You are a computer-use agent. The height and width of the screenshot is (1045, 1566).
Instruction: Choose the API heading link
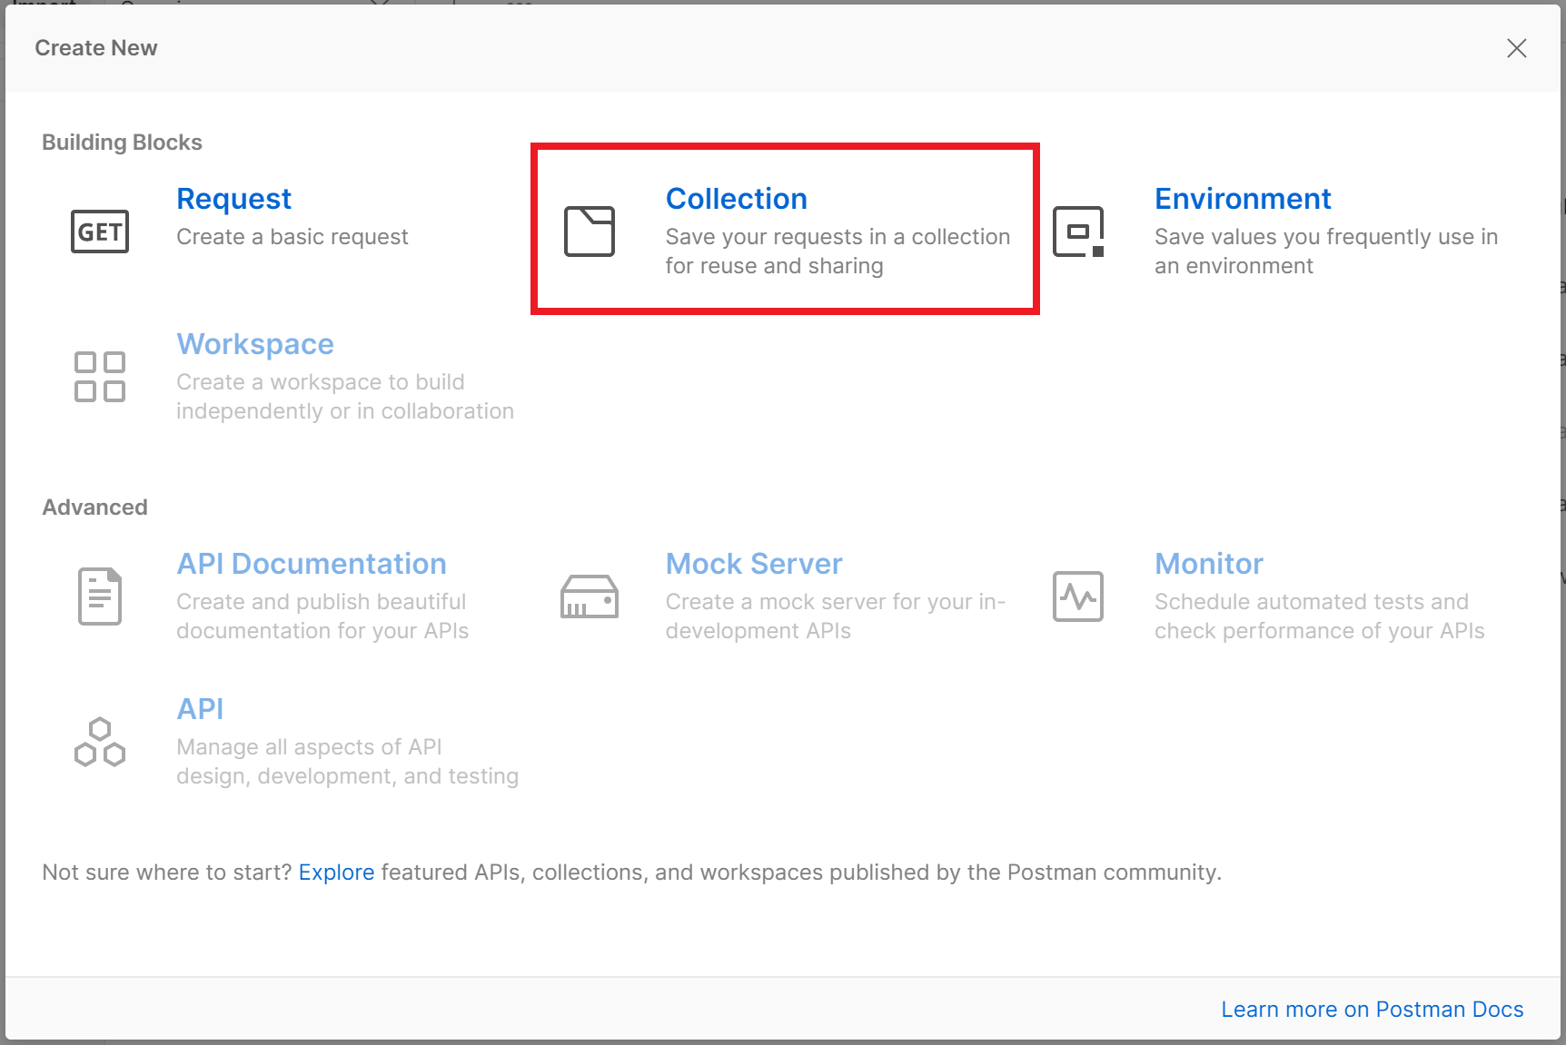200,709
